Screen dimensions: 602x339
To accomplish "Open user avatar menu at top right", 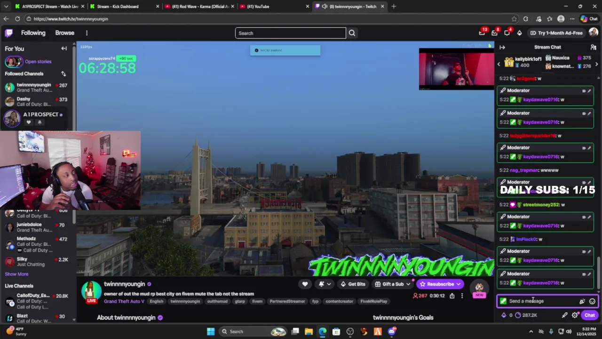I will pyautogui.click(x=593, y=32).
